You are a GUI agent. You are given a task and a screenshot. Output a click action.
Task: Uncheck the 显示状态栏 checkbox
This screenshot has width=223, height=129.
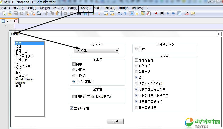[72, 108]
